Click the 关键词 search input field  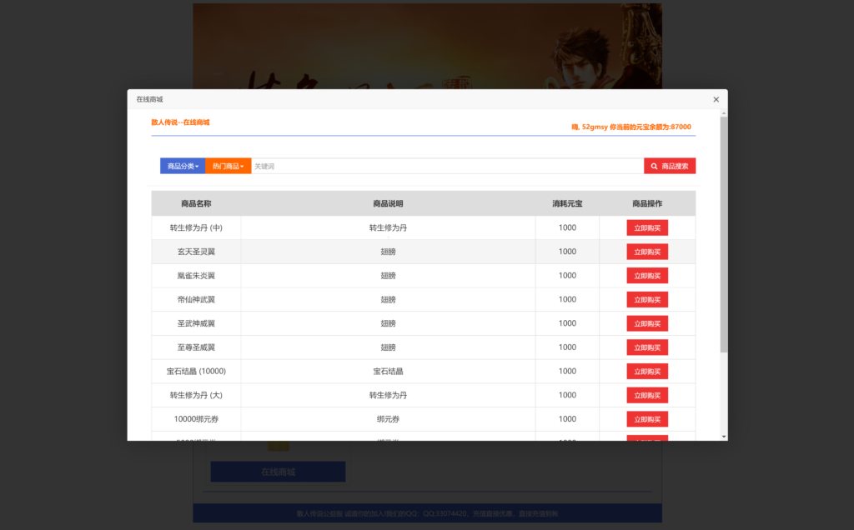click(446, 166)
